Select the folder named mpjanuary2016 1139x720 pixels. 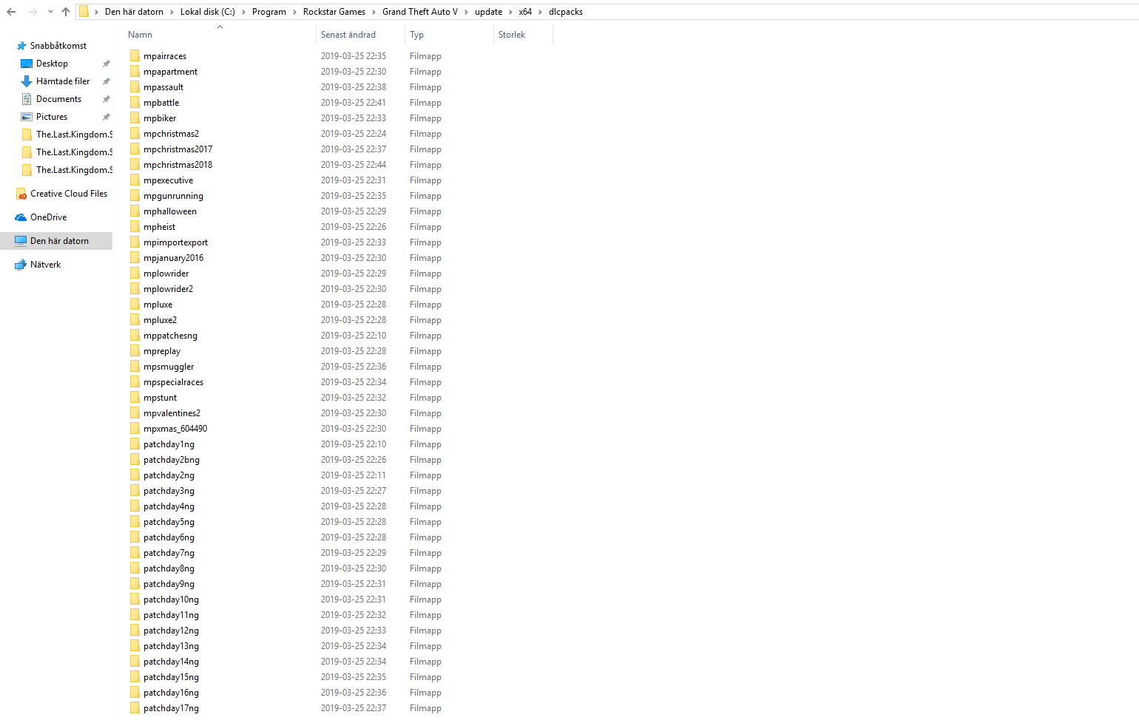[x=173, y=258]
